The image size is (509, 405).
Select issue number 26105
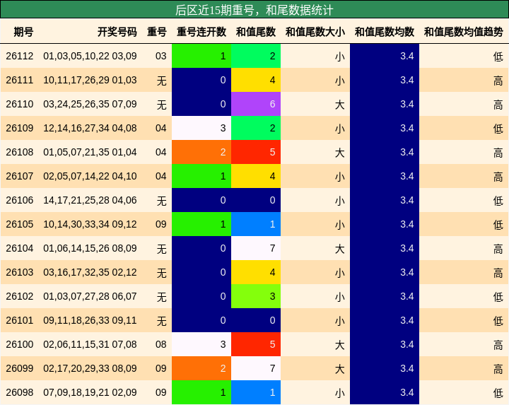(x=20, y=224)
